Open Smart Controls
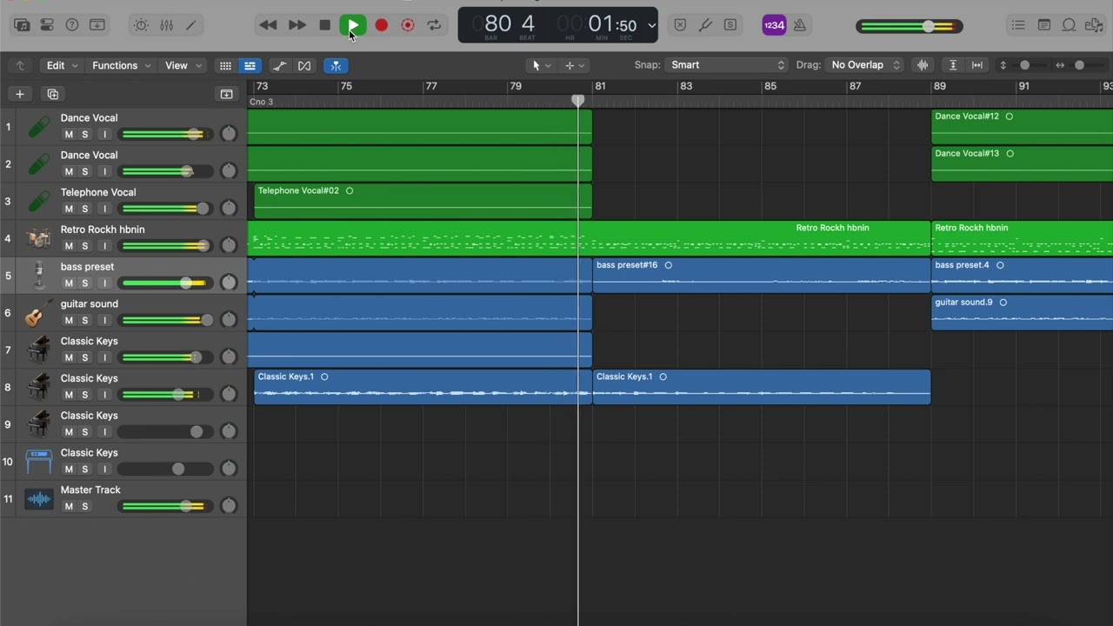Viewport: 1113px width, 626px height. click(141, 25)
